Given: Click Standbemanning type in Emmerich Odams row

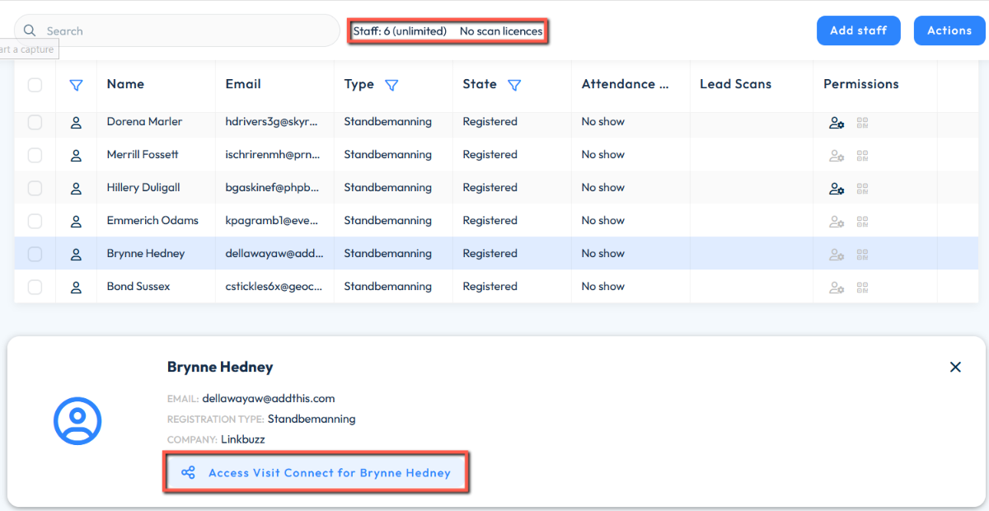Looking at the screenshot, I should (387, 221).
